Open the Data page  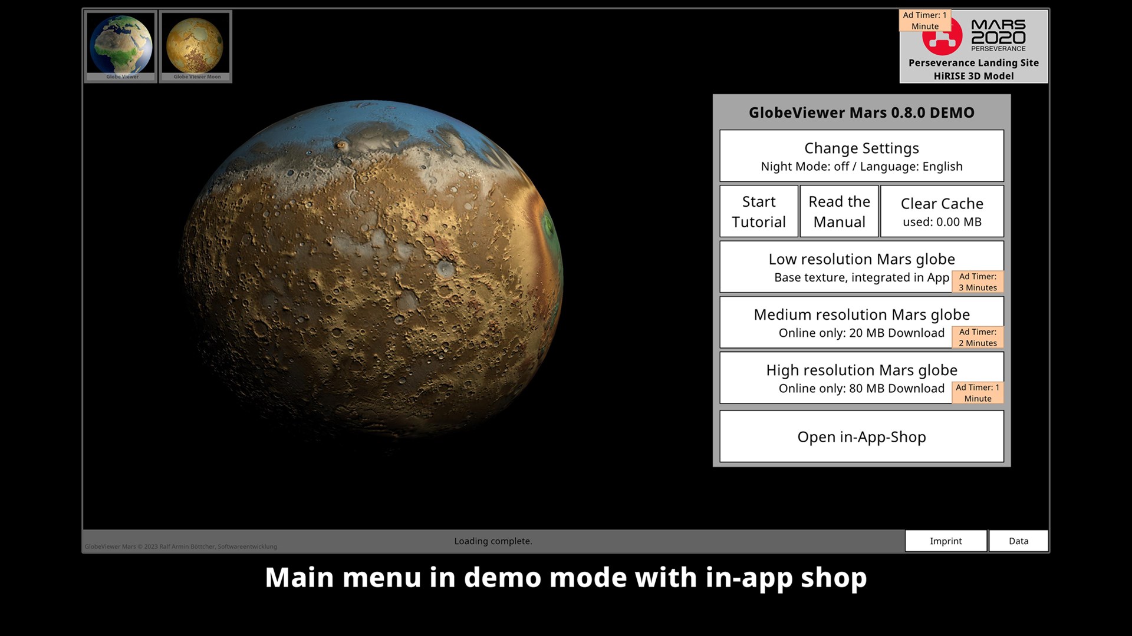point(1018,541)
